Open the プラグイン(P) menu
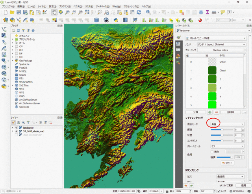 click(64, 7)
